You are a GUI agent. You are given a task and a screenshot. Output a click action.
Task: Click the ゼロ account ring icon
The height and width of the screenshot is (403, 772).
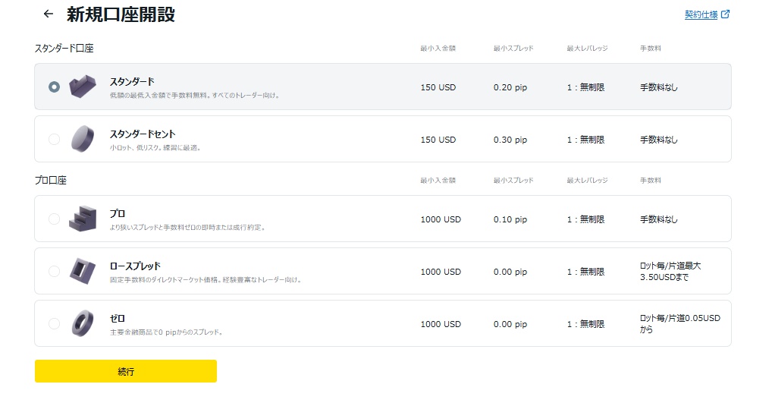click(x=82, y=323)
